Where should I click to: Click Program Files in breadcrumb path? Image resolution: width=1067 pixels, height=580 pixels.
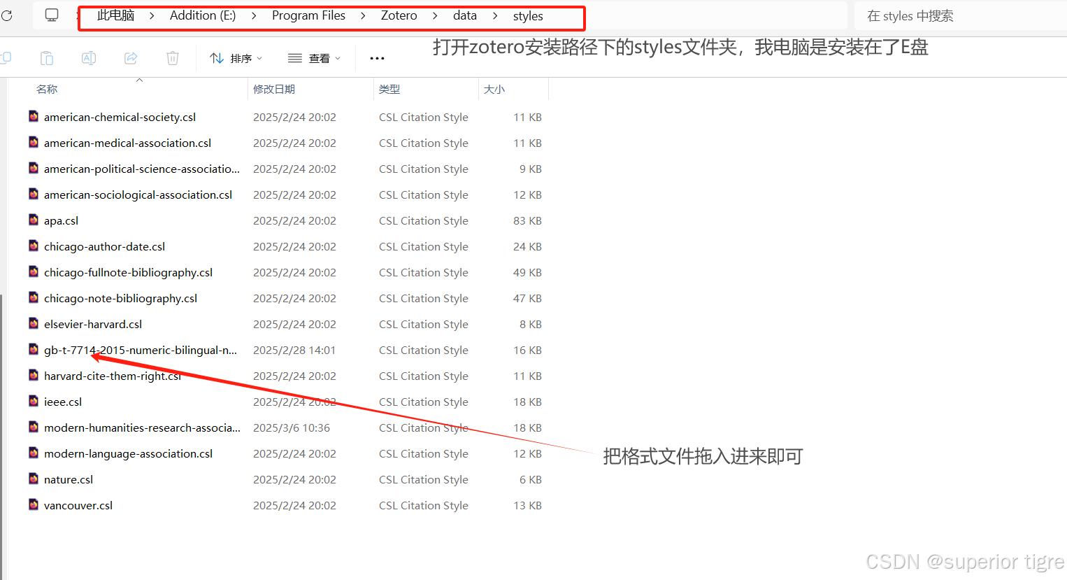308,15
